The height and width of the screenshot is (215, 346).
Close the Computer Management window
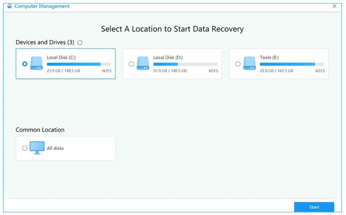click(x=334, y=6)
